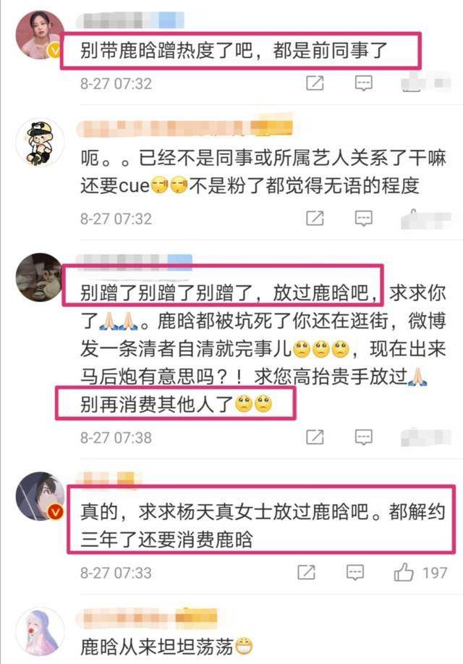
Task: Tap share icon on the 前同事 comment
Action: pyautogui.click(x=315, y=83)
